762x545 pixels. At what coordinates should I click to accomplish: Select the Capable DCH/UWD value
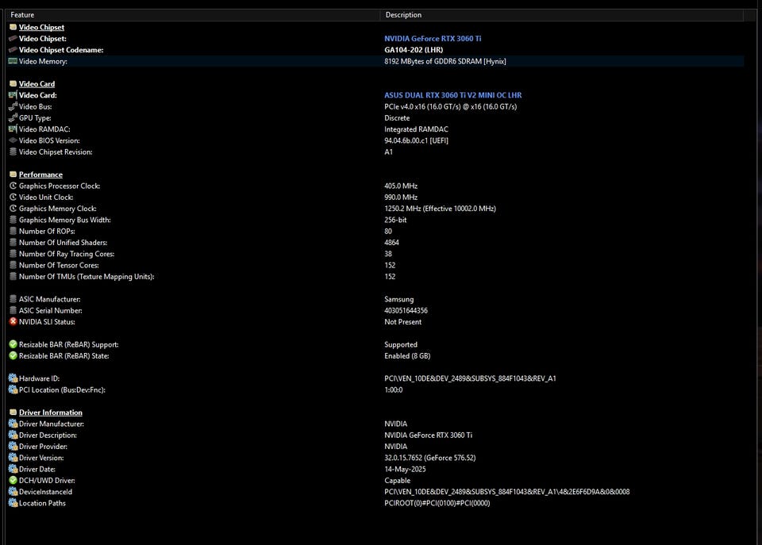[398, 481]
